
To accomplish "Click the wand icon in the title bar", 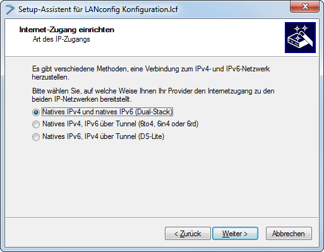I will coord(9,9).
